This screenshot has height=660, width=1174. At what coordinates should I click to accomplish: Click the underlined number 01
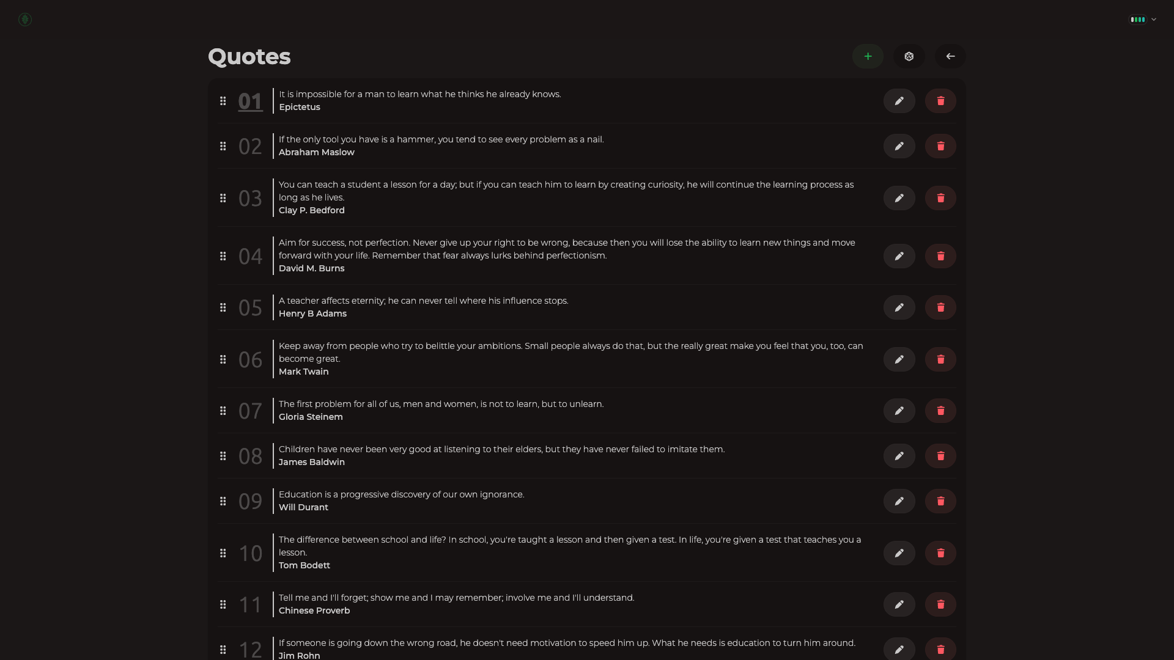coord(250,101)
